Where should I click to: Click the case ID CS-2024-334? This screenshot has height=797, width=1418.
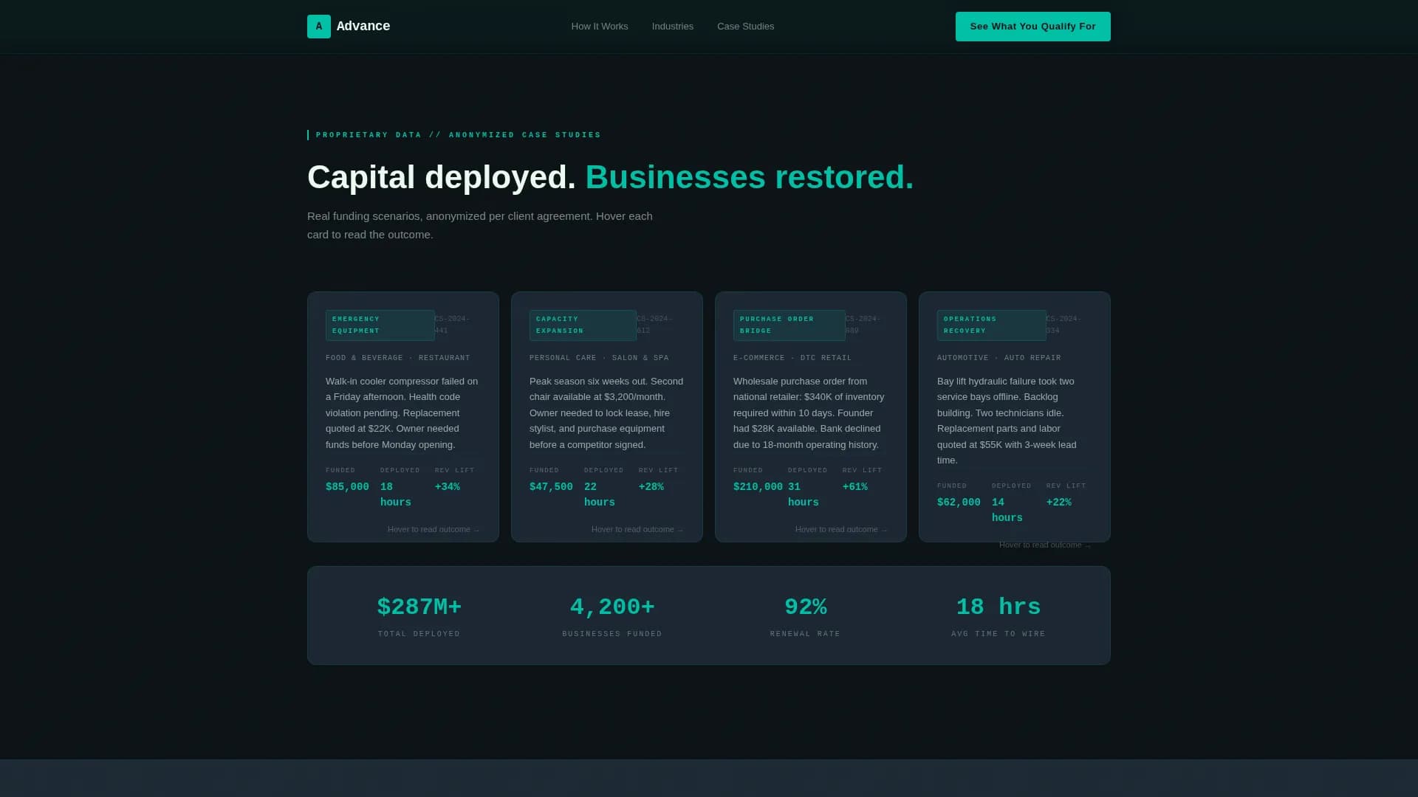[1064, 324]
